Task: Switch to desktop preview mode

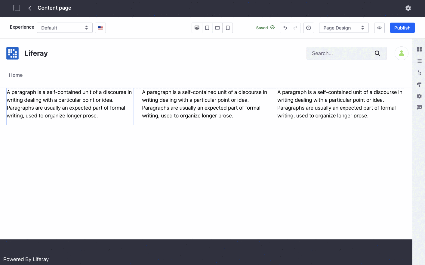Action: 197,28
